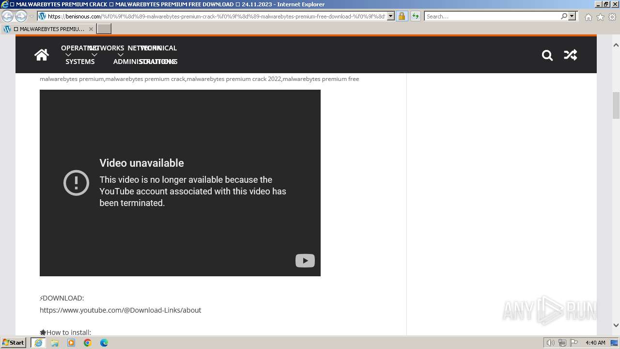Close the MALWAREBYTES PREMIU... tab

click(x=91, y=29)
